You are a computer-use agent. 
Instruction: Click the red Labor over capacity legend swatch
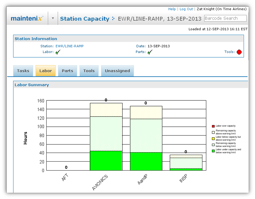click(x=213, y=126)
